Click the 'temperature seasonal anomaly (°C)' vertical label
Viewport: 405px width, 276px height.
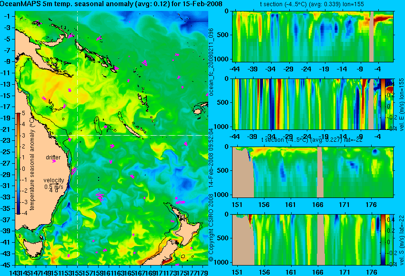pos(32,164)
